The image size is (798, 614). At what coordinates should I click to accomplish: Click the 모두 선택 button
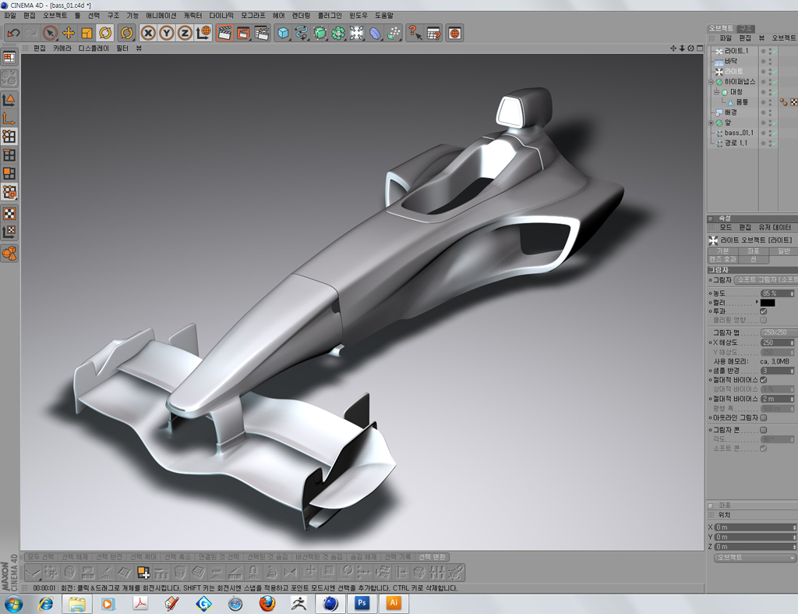coord(41,557)
